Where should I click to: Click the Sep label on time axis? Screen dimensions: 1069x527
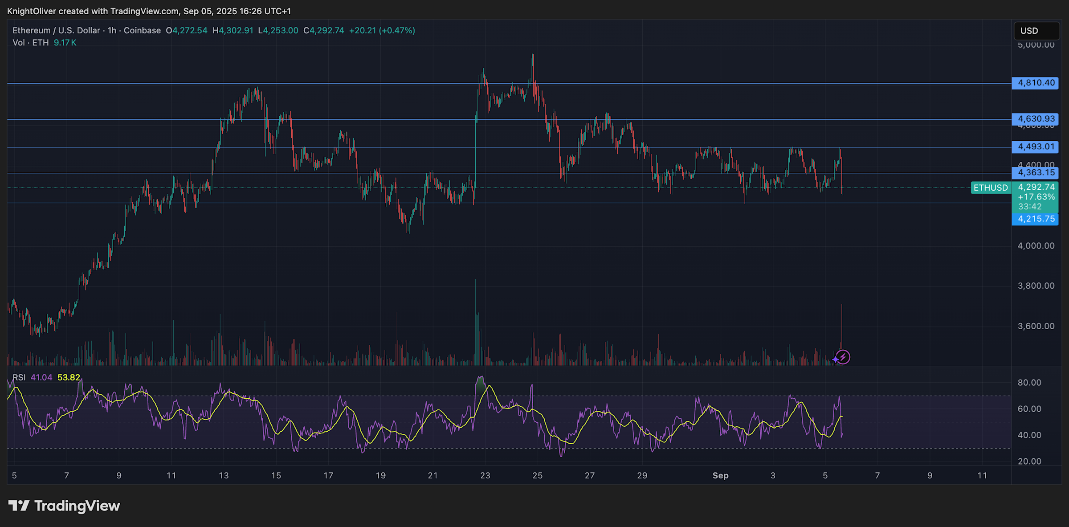point(720,475)
